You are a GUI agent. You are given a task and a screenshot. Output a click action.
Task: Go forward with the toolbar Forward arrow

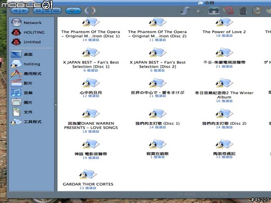tap(25, 11)
